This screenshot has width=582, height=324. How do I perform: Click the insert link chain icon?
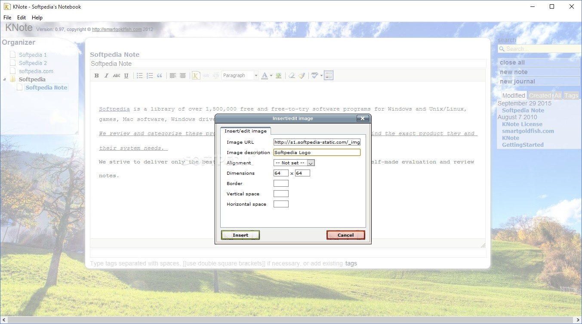click(x=206, y=76)
